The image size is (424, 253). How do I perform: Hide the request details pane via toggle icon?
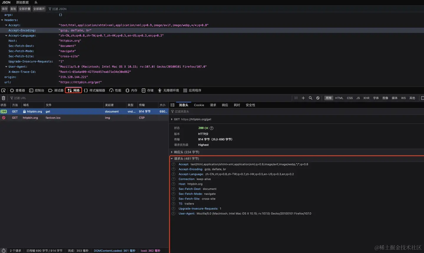tap(173, 105)
